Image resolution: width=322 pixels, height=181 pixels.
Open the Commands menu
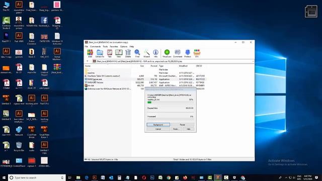[95, 47]
